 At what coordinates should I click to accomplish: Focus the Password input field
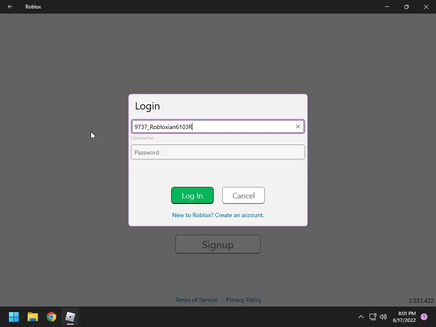[218, 152]
